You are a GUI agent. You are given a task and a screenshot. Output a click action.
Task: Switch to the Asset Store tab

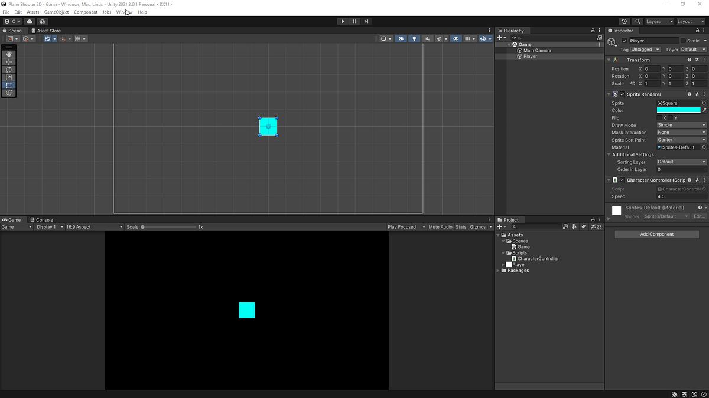(x=46, y=31)
